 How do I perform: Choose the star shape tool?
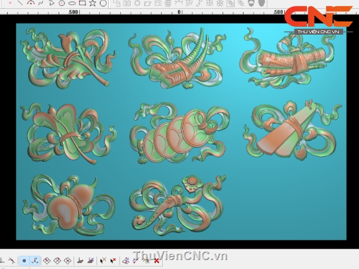click(92, 3)
